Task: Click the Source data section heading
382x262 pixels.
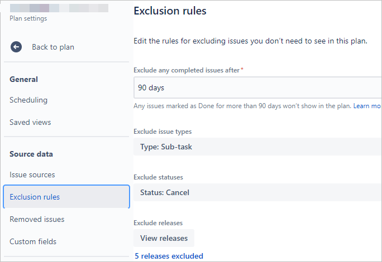Action: pos(31,154)
